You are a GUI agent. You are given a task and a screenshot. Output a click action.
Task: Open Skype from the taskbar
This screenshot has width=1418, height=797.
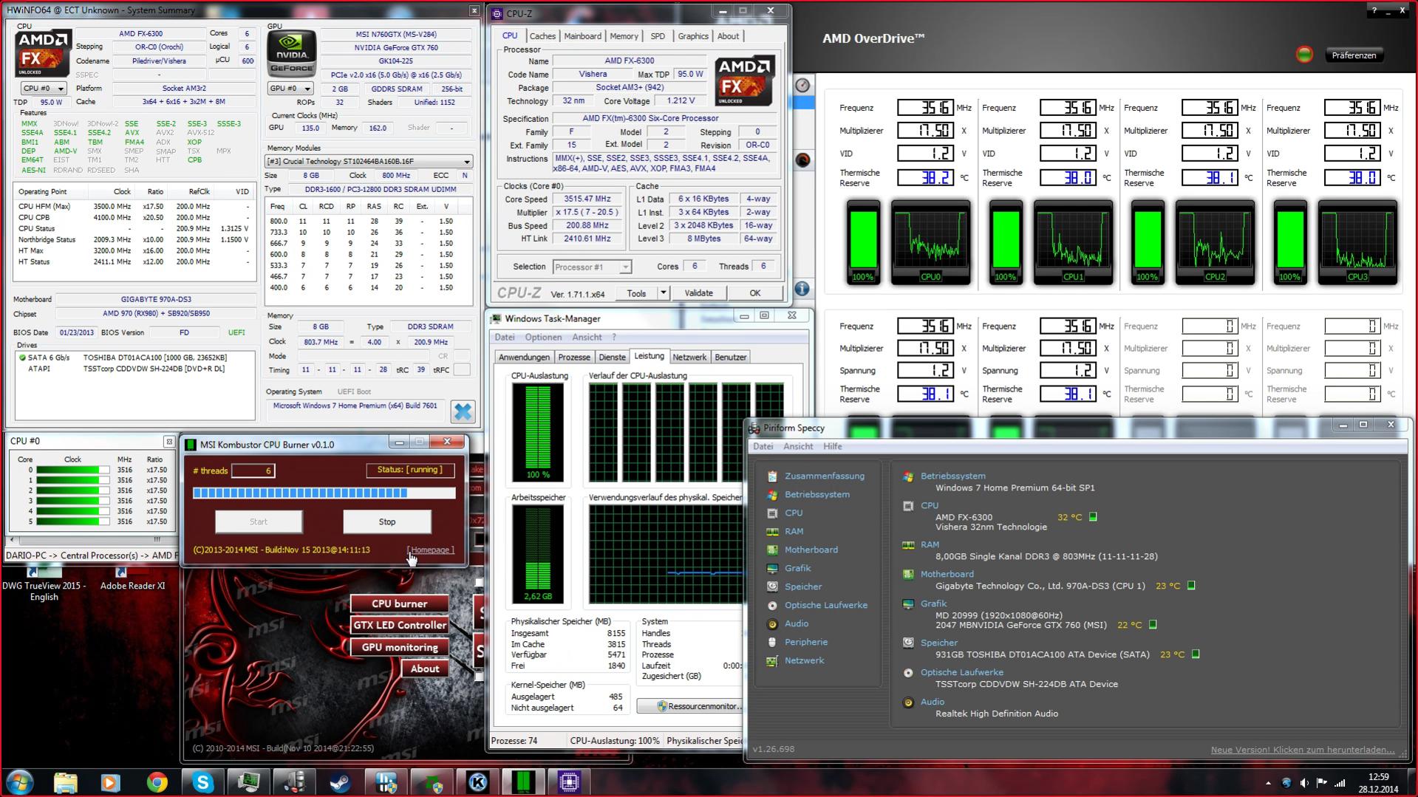[202, 781]
